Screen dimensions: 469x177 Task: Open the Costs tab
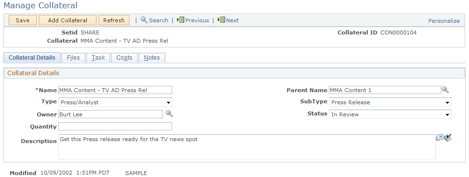coord(124,58)
